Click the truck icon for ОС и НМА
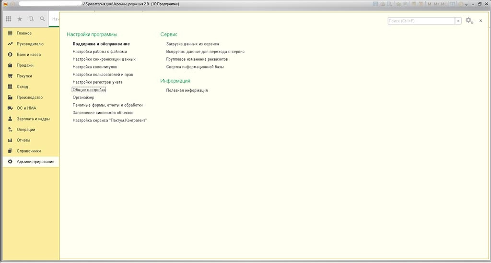This screenshot has height=263, width=491. click(x=10, y=108)
